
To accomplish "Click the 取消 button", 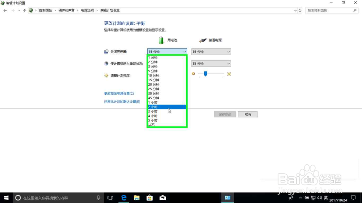I will click(248, 114).
